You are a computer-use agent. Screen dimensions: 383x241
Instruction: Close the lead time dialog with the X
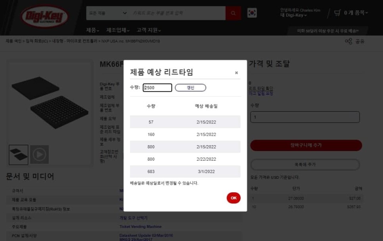tap(236, 73)
